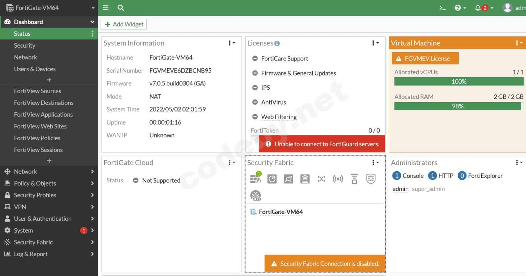Click the IPS license link
Image resolution: width=526 pixels, height=276 pixels.
[x=266, y=88]
